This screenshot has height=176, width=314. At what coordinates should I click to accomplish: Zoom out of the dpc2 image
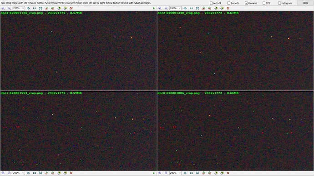[x=166, y=8]
